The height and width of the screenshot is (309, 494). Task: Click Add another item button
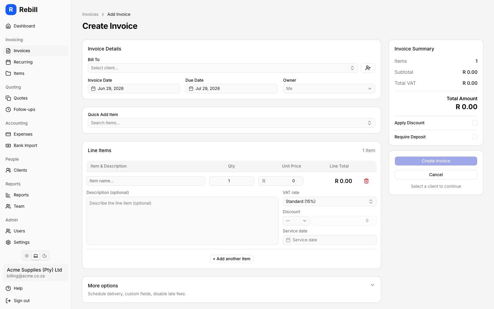coord(232,259)
